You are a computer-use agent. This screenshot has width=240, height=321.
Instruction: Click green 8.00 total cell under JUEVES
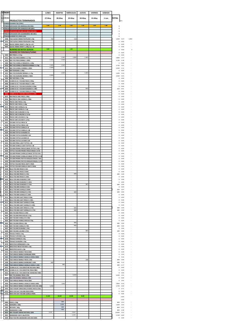click(83, 296)
